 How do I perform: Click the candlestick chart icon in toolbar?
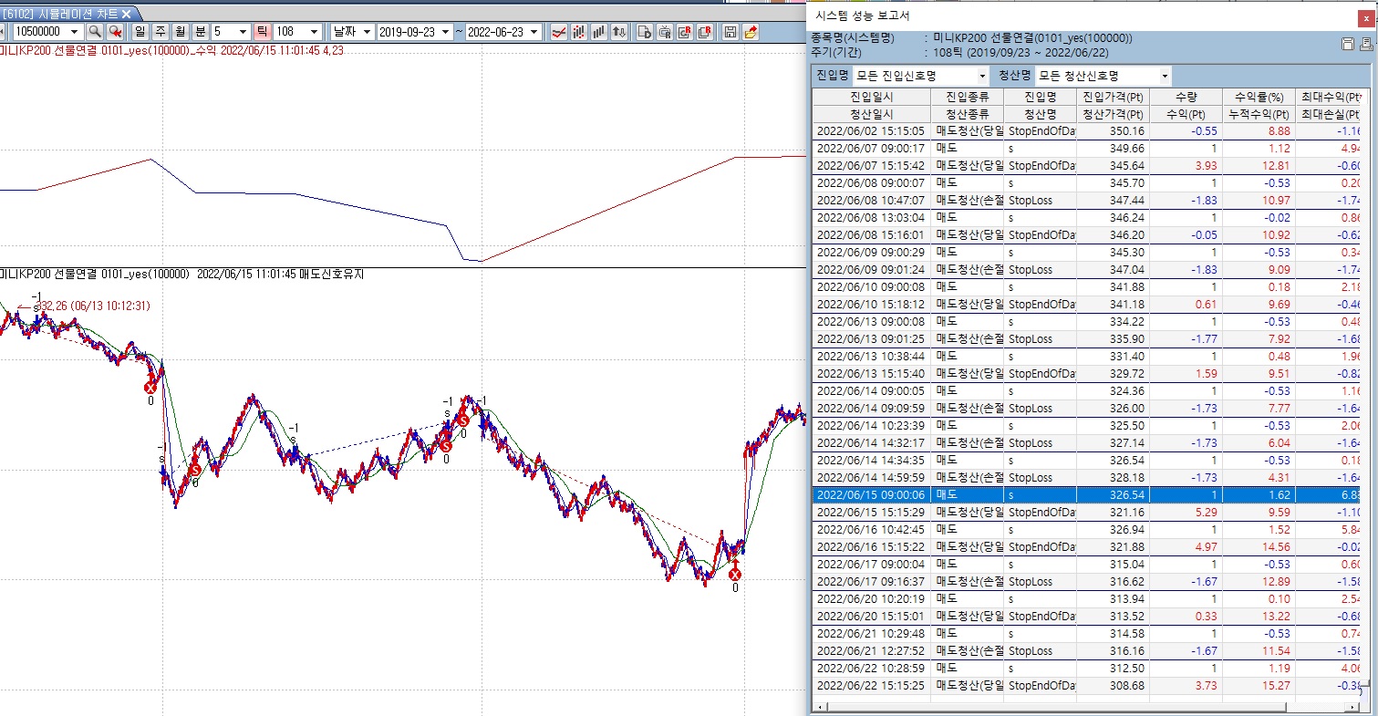click(x=579, y=32)
